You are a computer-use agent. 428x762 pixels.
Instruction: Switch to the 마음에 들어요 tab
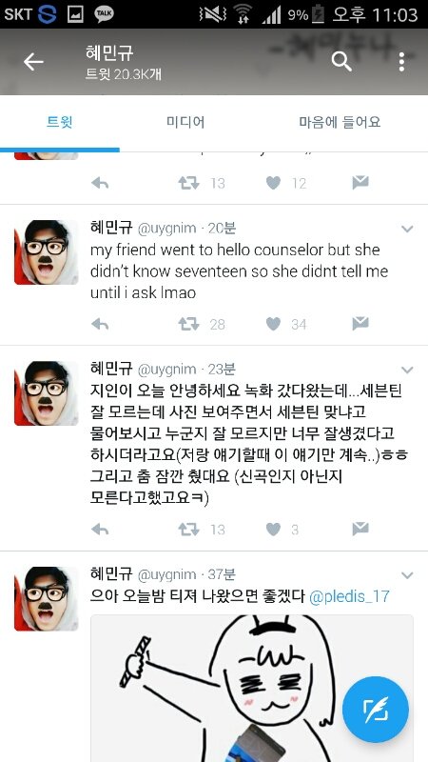[340, 122]
